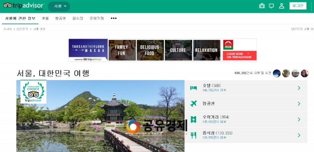Click the TripAdvisor owl logo
314x152 pixels.
24,6
